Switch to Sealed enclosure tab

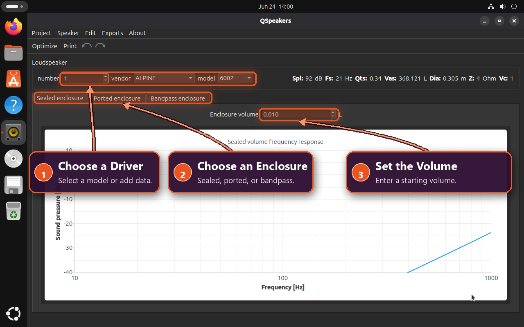(x=60, y=98)
